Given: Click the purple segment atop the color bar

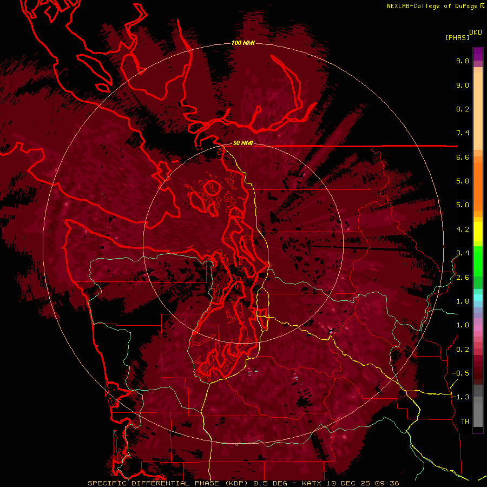Looking at the screenshot, I should tap(478, 55).
